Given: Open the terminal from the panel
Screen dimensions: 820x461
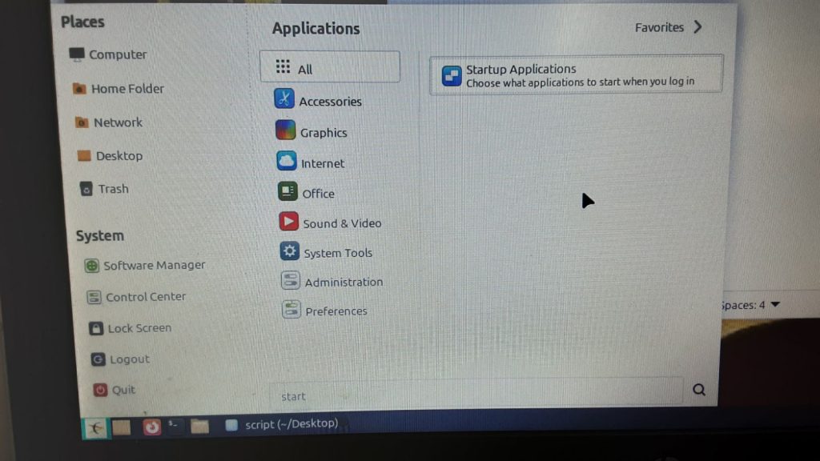Looking at the screenshot, I should [174, 425].
